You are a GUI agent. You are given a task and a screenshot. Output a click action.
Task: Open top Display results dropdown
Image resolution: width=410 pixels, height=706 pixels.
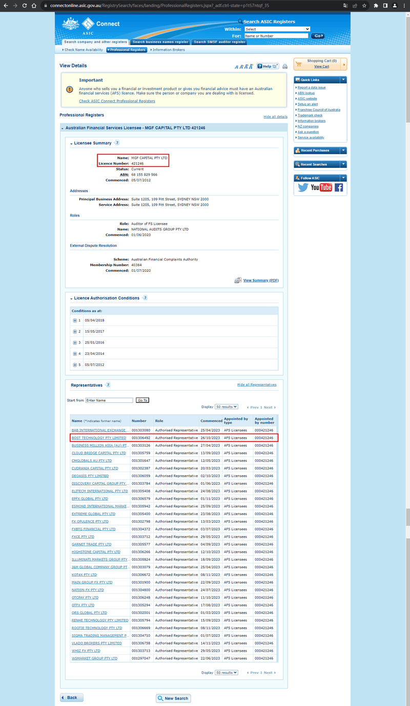[227, 407]
